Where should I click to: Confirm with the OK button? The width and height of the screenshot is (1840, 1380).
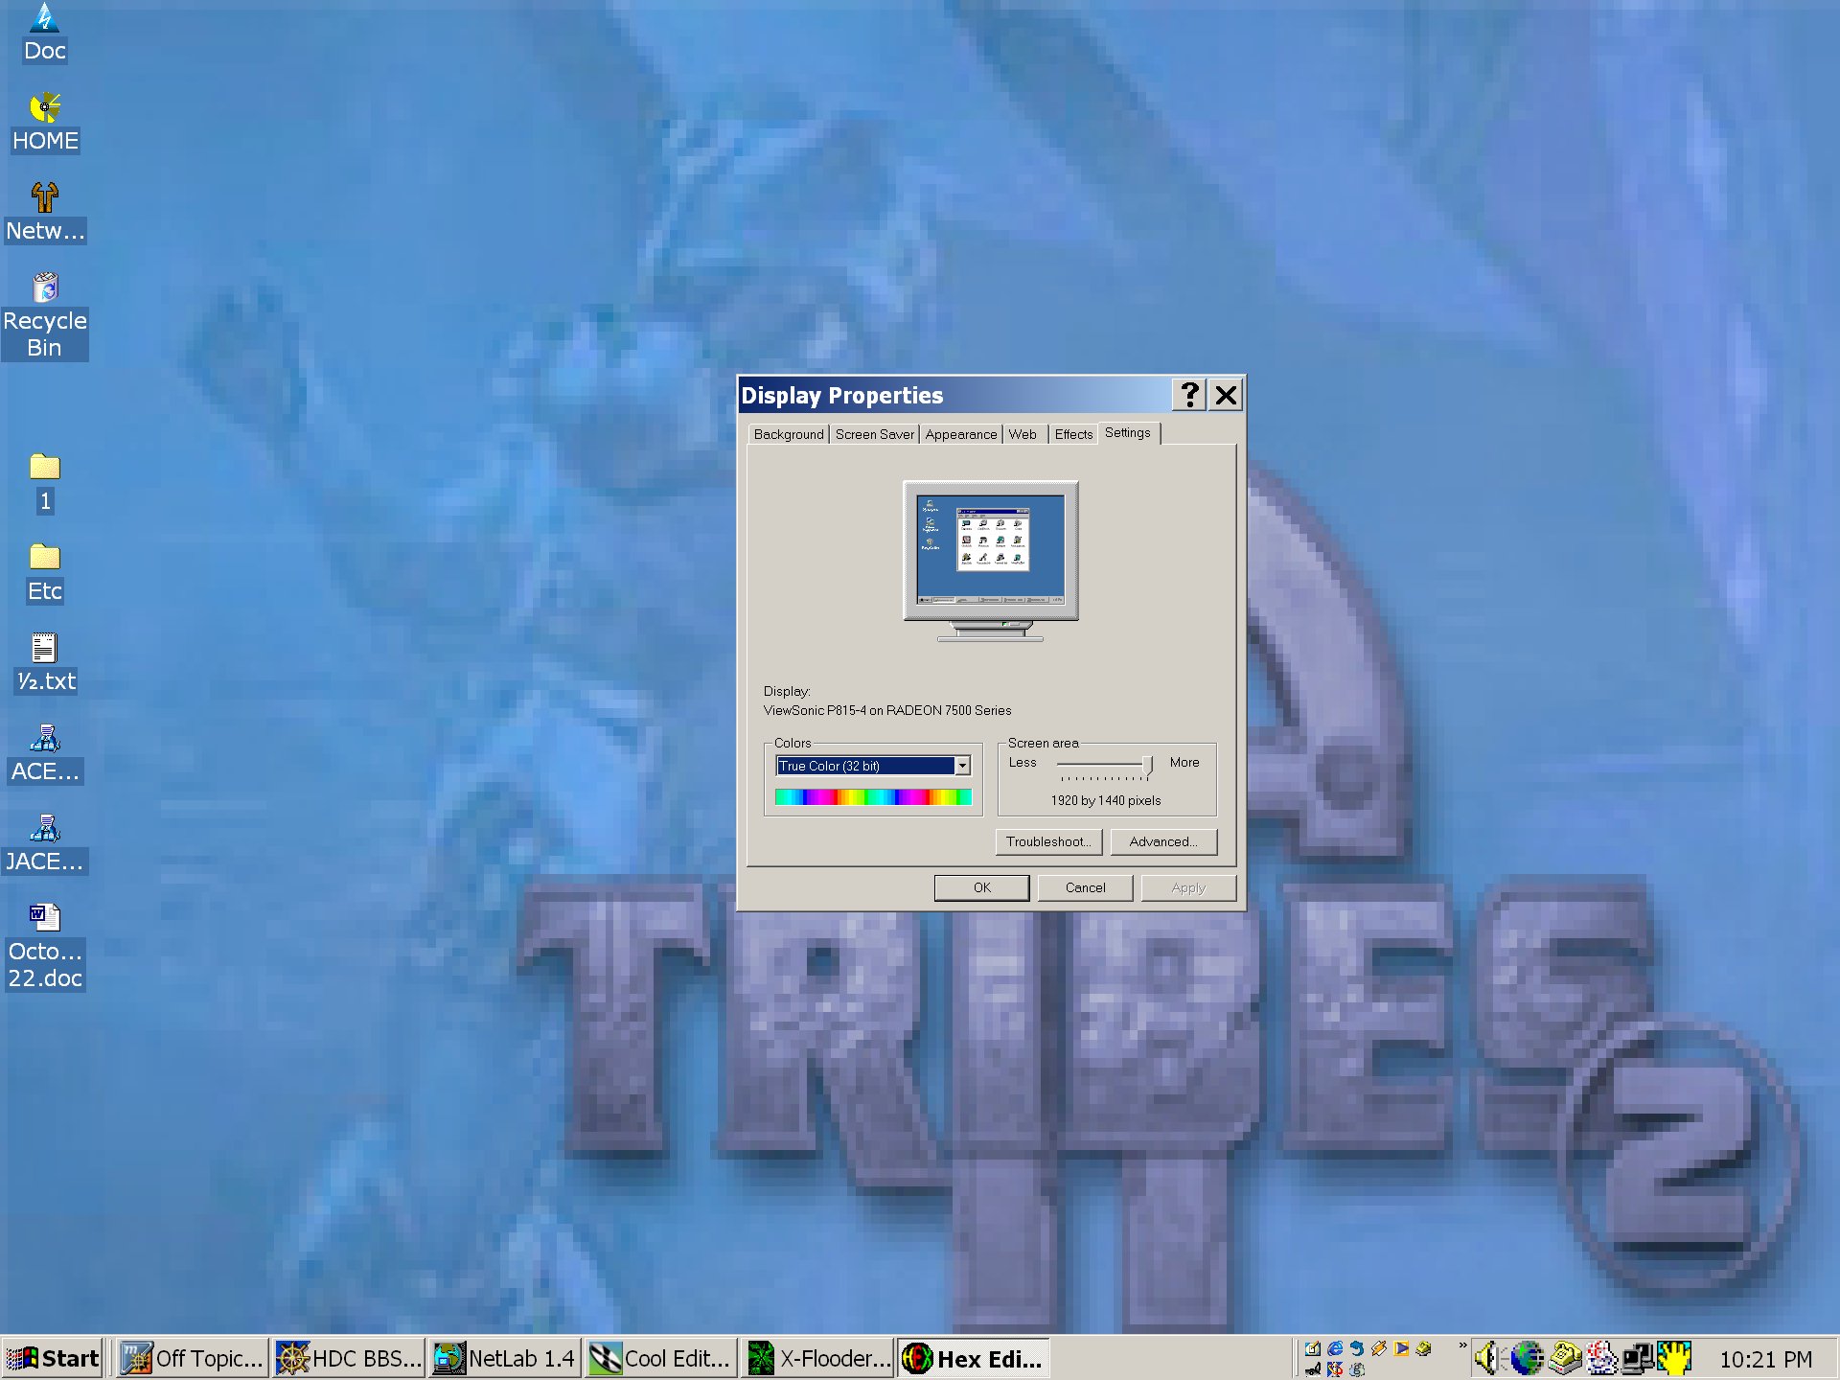[981, 887]
